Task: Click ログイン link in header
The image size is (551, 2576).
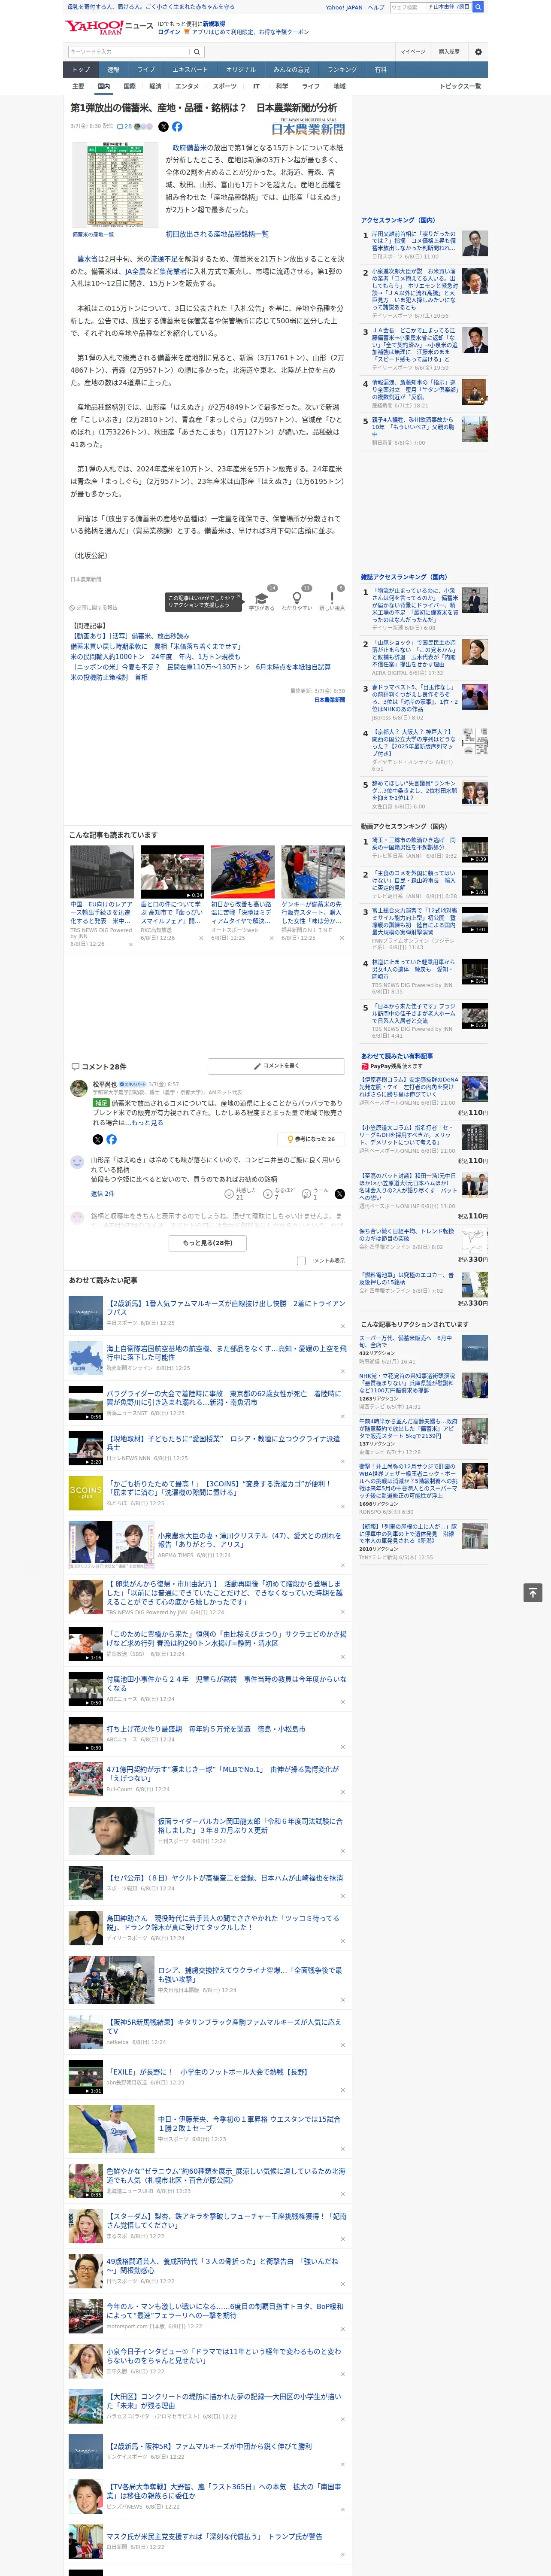Action: [x=169, y=32]
